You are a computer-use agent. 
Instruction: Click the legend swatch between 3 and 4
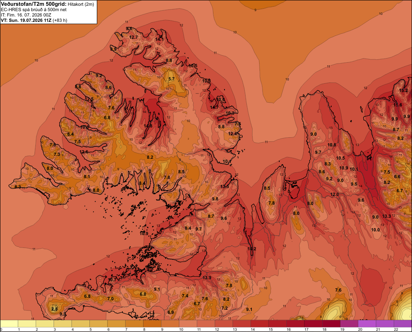pyautogui.click(x=63, y=324)
